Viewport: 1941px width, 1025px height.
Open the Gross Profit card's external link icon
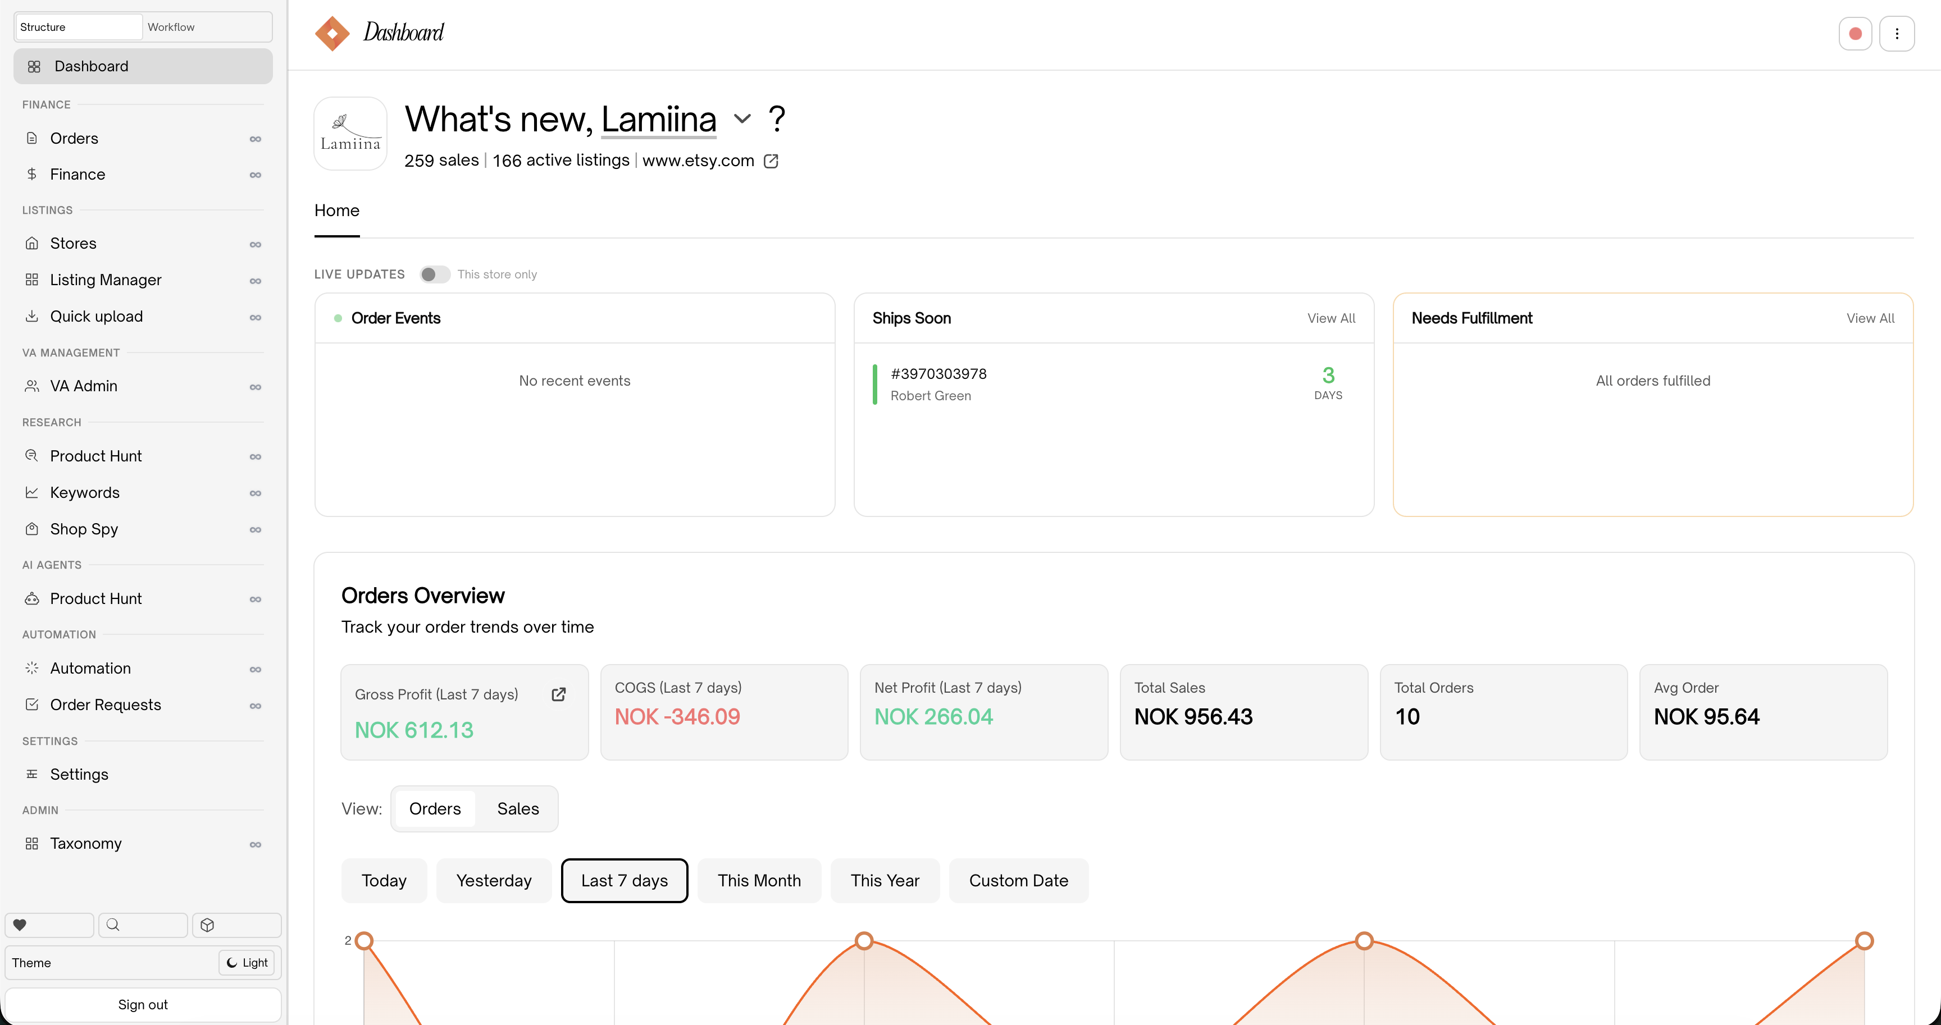(x=558, y=694)
